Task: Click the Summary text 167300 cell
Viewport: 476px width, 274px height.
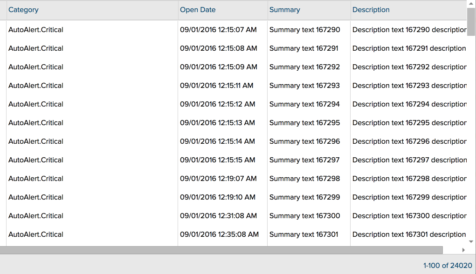Action: [x=304, y=216]
